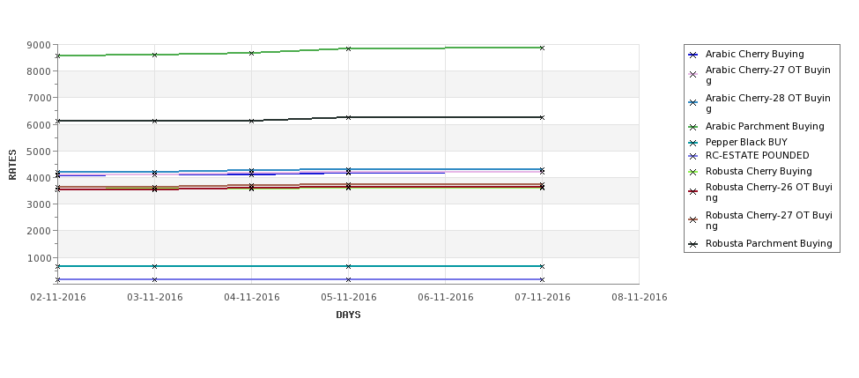Click the RATES axis title
Viewport: 859px width, 378px height.
click(x=12, y=165)
